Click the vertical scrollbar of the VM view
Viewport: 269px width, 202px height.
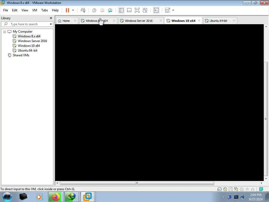point(266,119)
